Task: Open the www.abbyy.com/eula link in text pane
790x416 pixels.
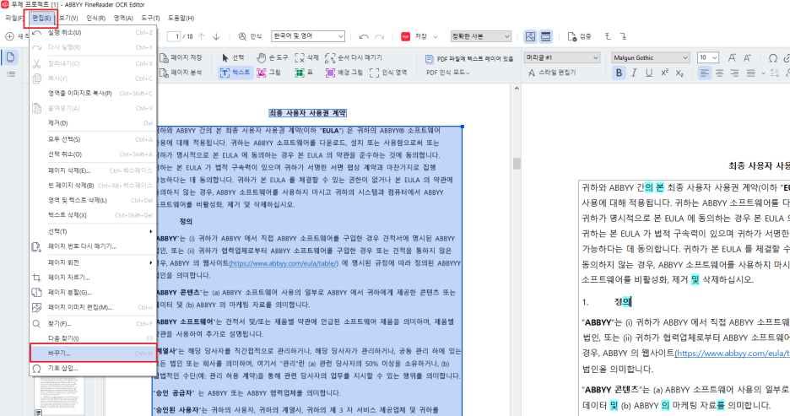Action: [732, 353]
